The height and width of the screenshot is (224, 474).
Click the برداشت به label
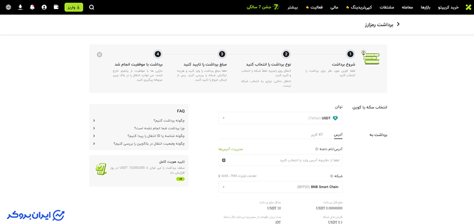pos(379,135)
